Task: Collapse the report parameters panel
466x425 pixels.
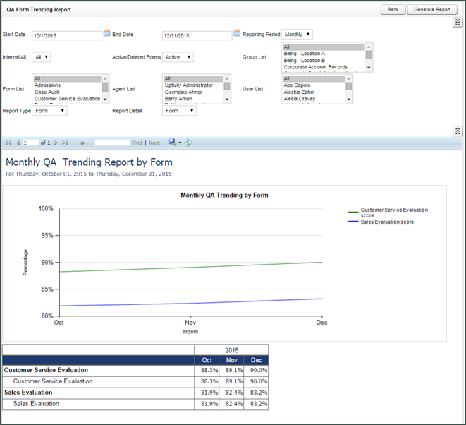Action: [458, 131]
